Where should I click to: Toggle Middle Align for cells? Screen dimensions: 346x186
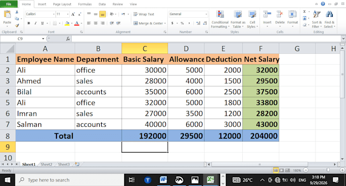96,14
